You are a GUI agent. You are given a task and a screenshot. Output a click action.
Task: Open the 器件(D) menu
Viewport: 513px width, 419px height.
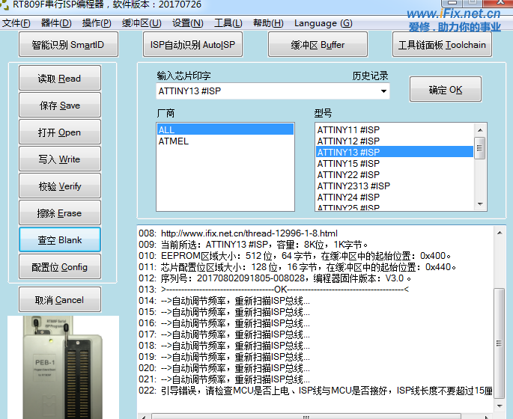(x=56, y=23)
